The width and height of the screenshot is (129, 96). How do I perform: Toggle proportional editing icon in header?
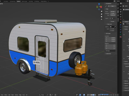click(x=55, y=95)
